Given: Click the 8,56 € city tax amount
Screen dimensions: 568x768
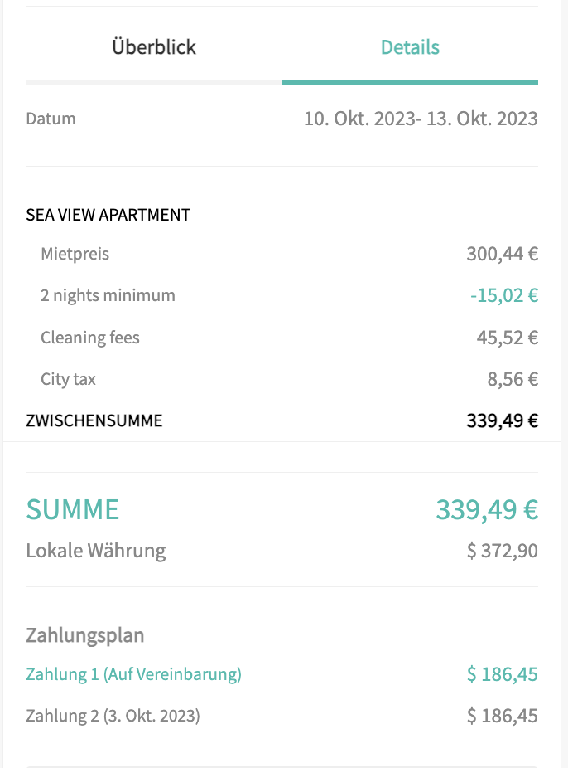Looking at the screenshot, I should pyautogui.click(x=513, y=379).
